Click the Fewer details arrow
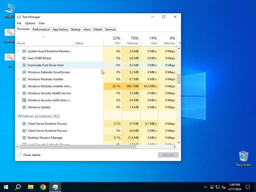 [19, 155]
